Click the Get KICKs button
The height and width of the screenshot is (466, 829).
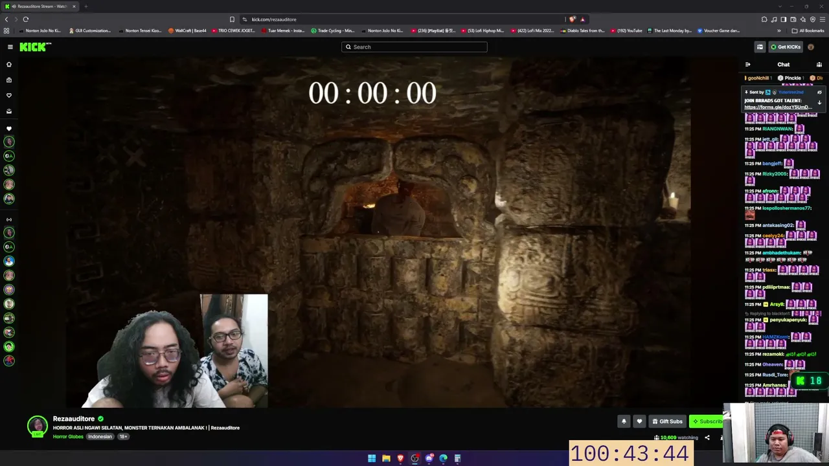(x=786, y=47)
